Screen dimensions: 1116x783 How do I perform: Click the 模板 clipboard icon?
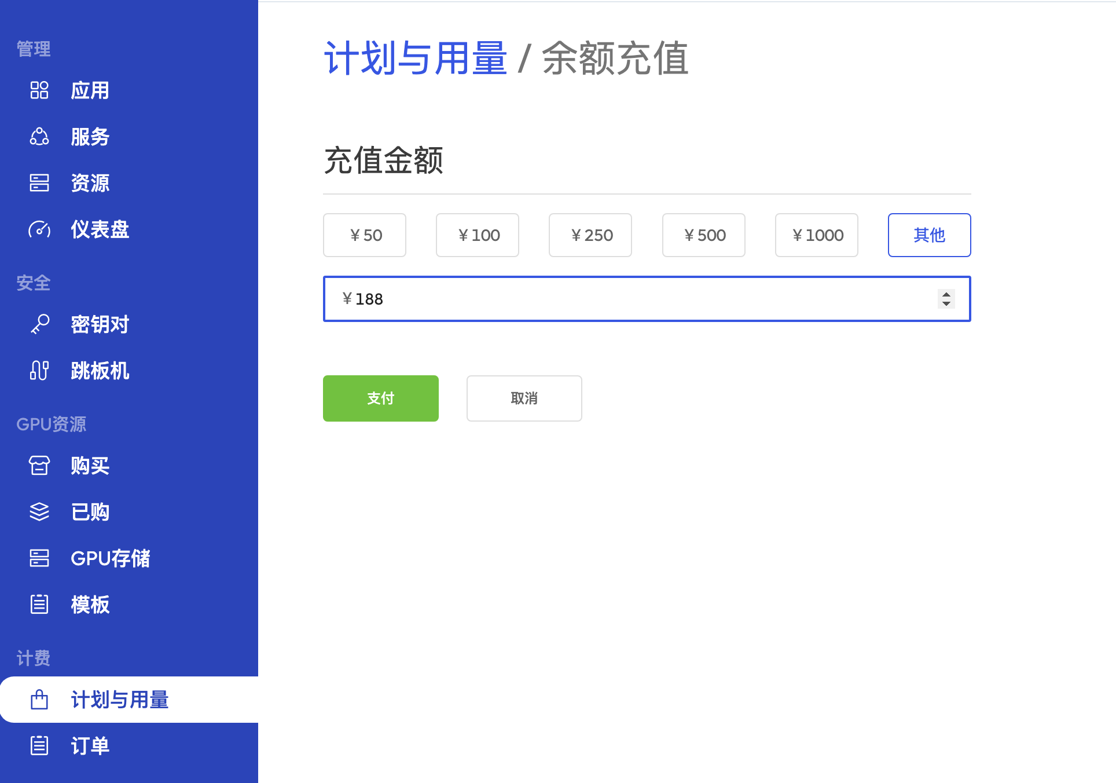point(39,605)
